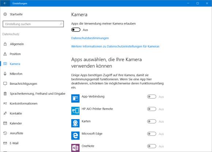
Task: Toggle camera access for Microsoft Edge
Action: click(152, 134)
